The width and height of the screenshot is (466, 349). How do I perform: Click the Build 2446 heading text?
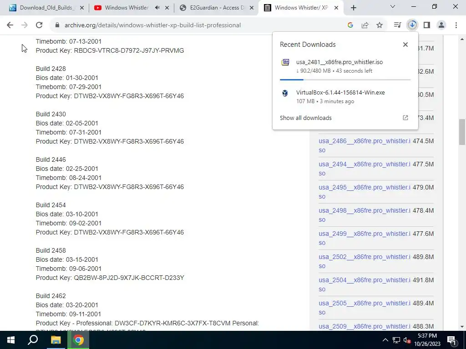[51, 160]
